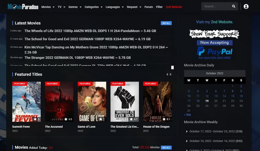Open the Game of Love poster
The height and width of the screenshot is (151, 260).
(x=92, y=102)
